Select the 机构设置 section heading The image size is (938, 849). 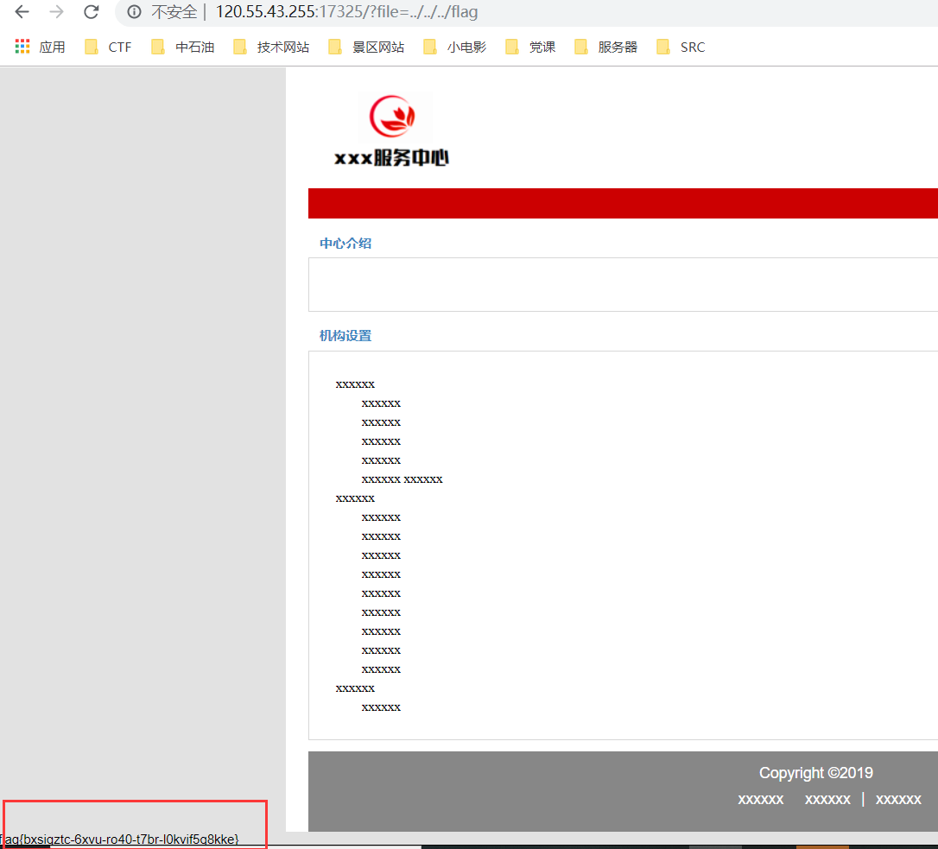(x=345, y=336)
